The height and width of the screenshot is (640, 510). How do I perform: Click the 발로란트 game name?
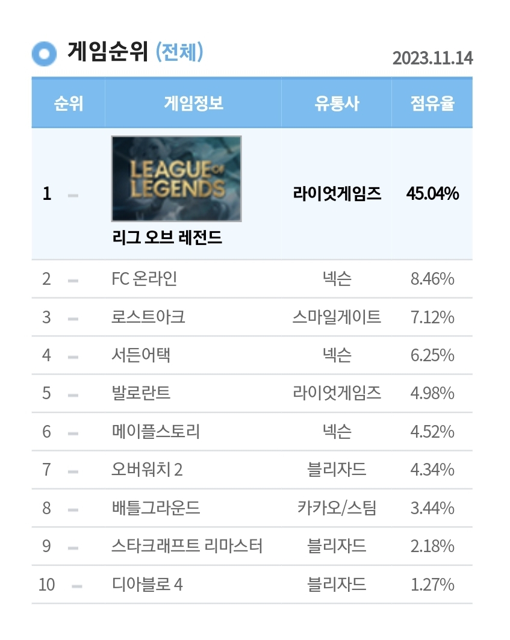tap(141, 393)
